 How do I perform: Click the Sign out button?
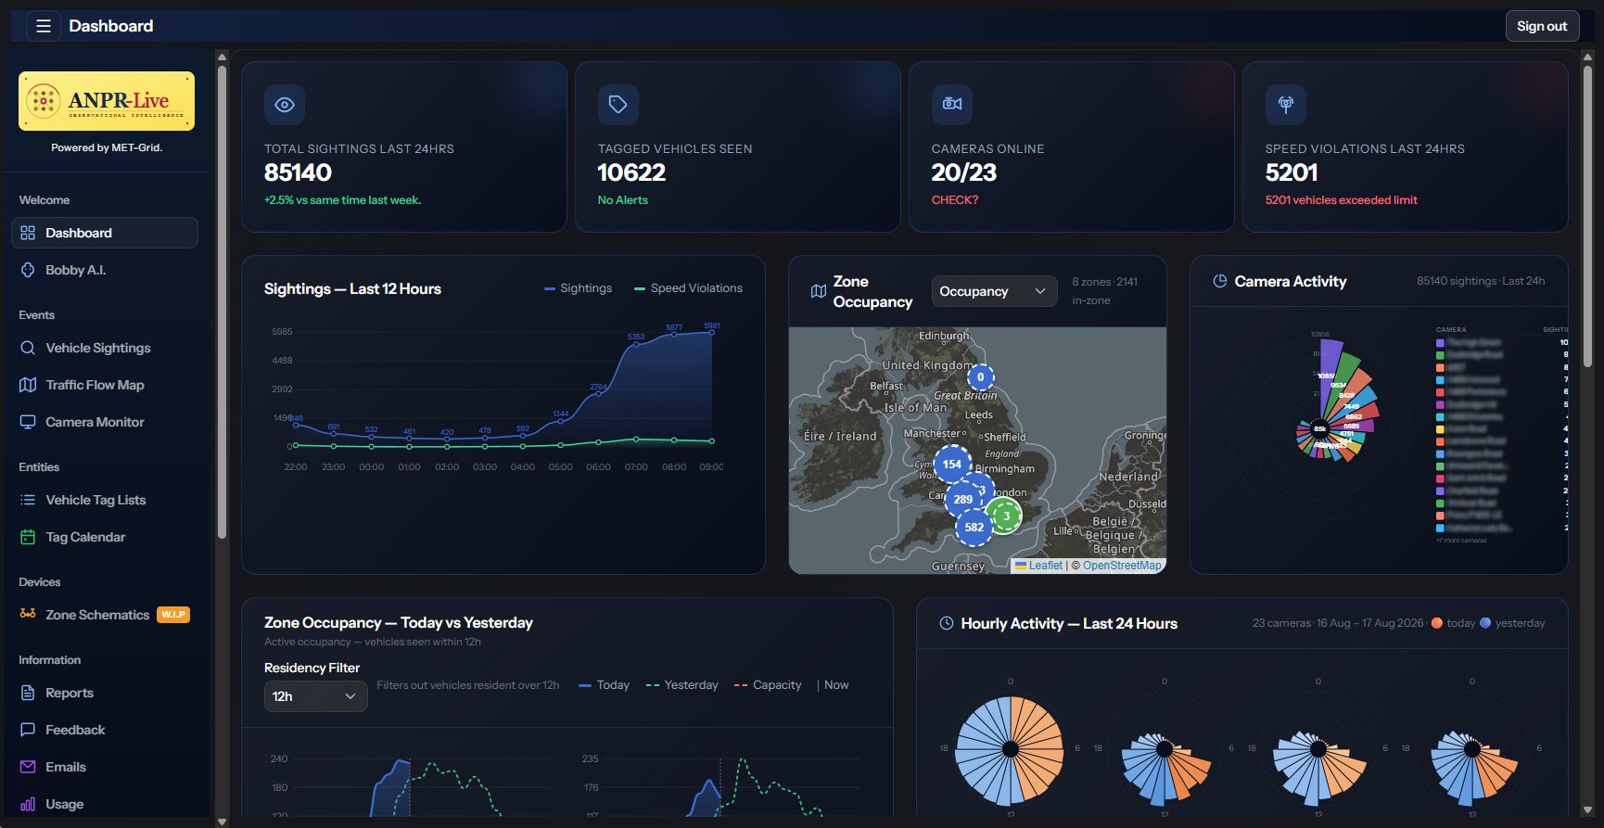coord(1542,26)
